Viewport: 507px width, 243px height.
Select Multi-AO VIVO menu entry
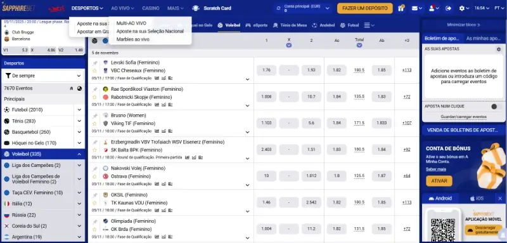(x=131, y=23)
